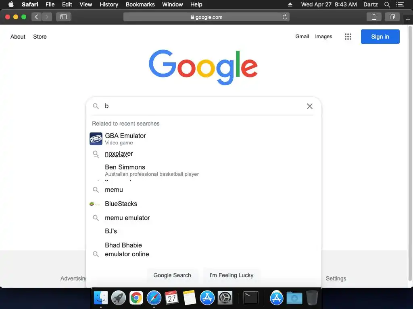Click inside the Google search text field
413x309 pixels.
[203, 106]
